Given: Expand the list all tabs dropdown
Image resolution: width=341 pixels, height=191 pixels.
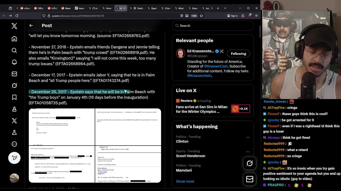Looking at the screenshot, I should [225, 8].
